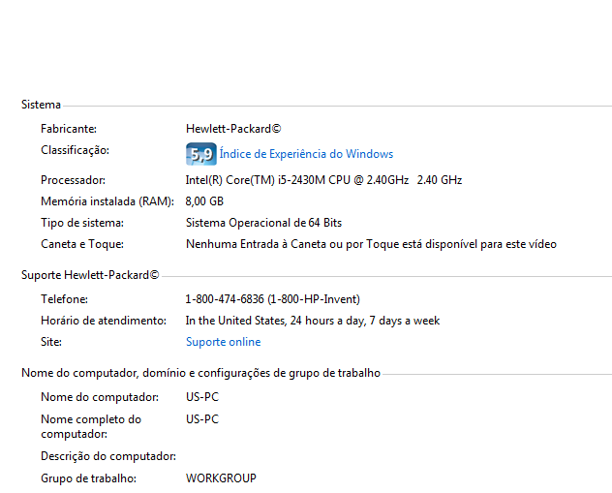Click the Grupo de trabalho: label
Image resolution: width=612 pixels, height=493 pixels.
pos(88,478)
